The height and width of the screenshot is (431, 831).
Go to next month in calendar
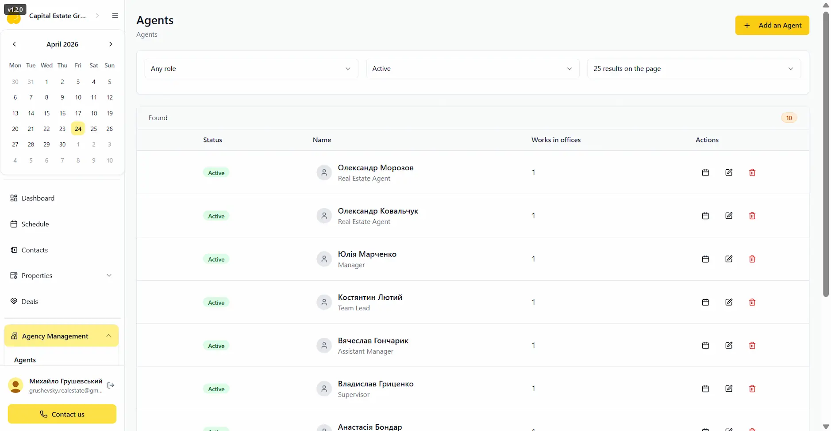coord(111,44)
